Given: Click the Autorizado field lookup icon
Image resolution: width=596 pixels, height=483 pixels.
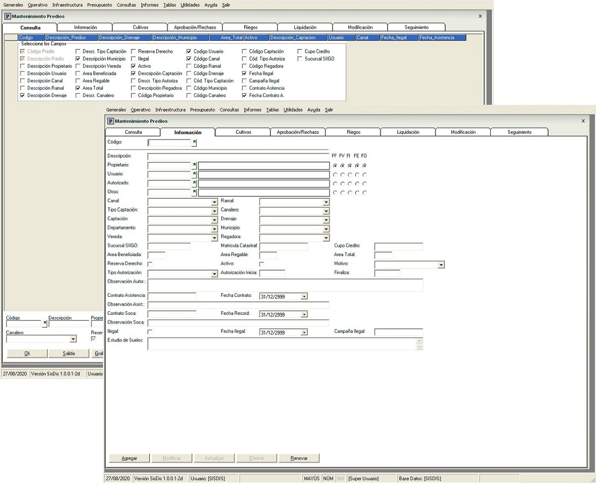Looking at the screenshot, I should 194,183.
